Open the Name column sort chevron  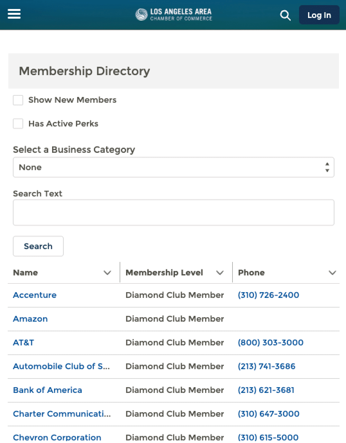[x=107, y=273]
